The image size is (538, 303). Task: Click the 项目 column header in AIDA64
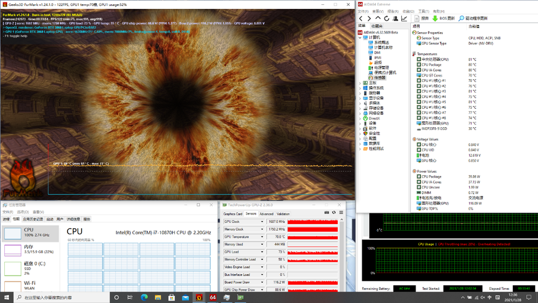click(x=416, y=26)
